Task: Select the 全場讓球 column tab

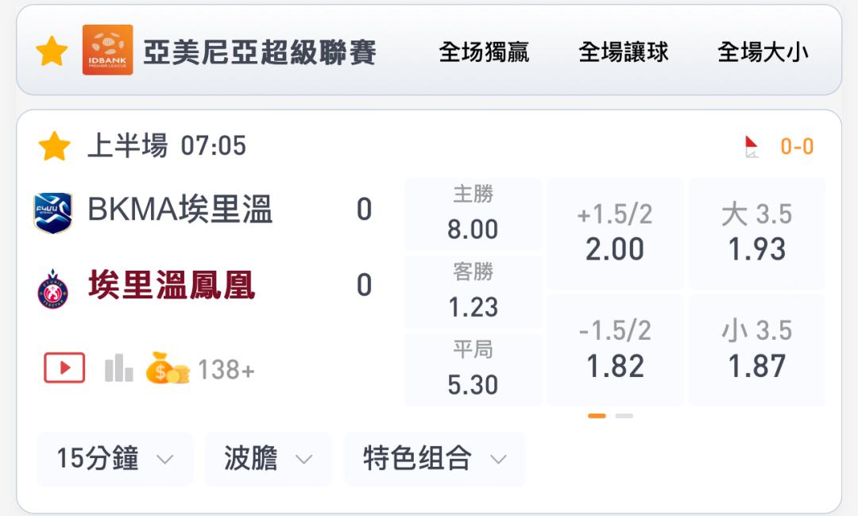Action: tap(624, 52)
